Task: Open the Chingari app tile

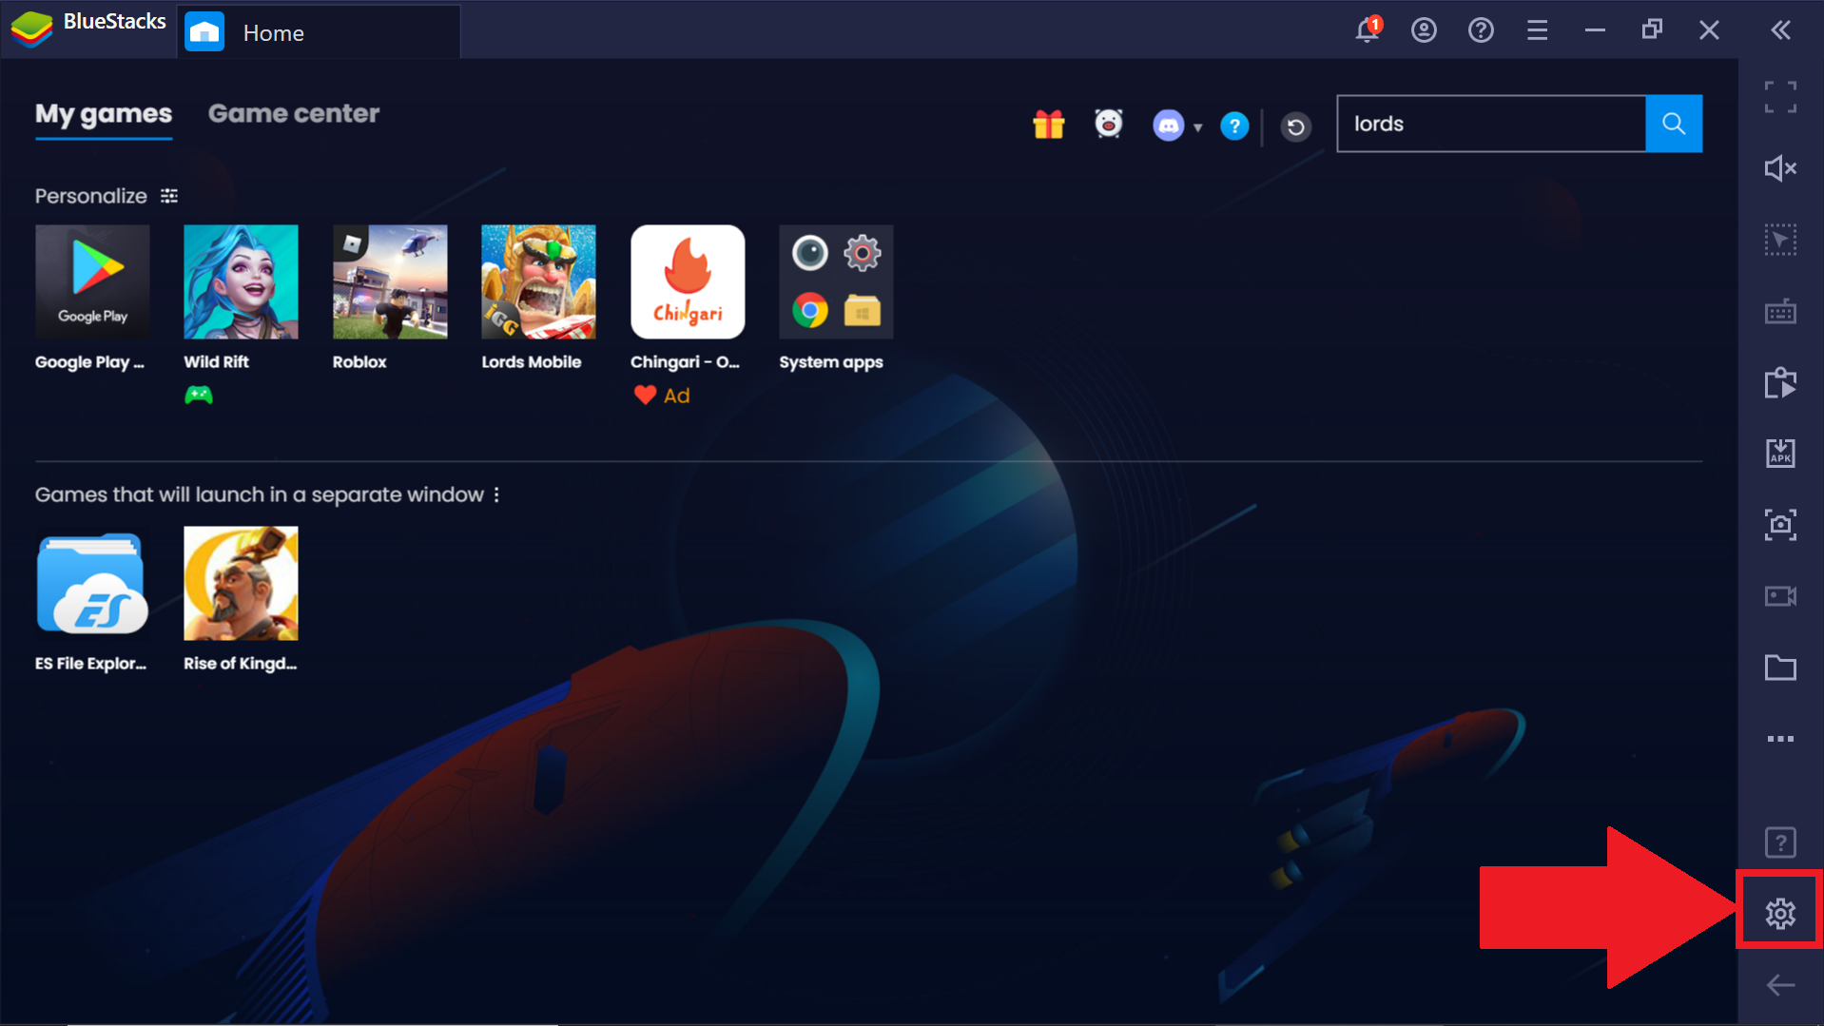Action: click(x=688, y=282)
